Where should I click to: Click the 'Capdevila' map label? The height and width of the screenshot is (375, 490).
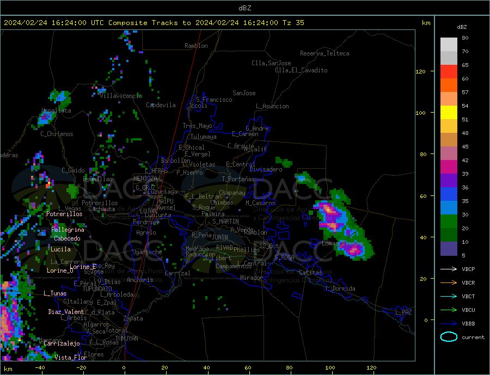coord(161,105)
